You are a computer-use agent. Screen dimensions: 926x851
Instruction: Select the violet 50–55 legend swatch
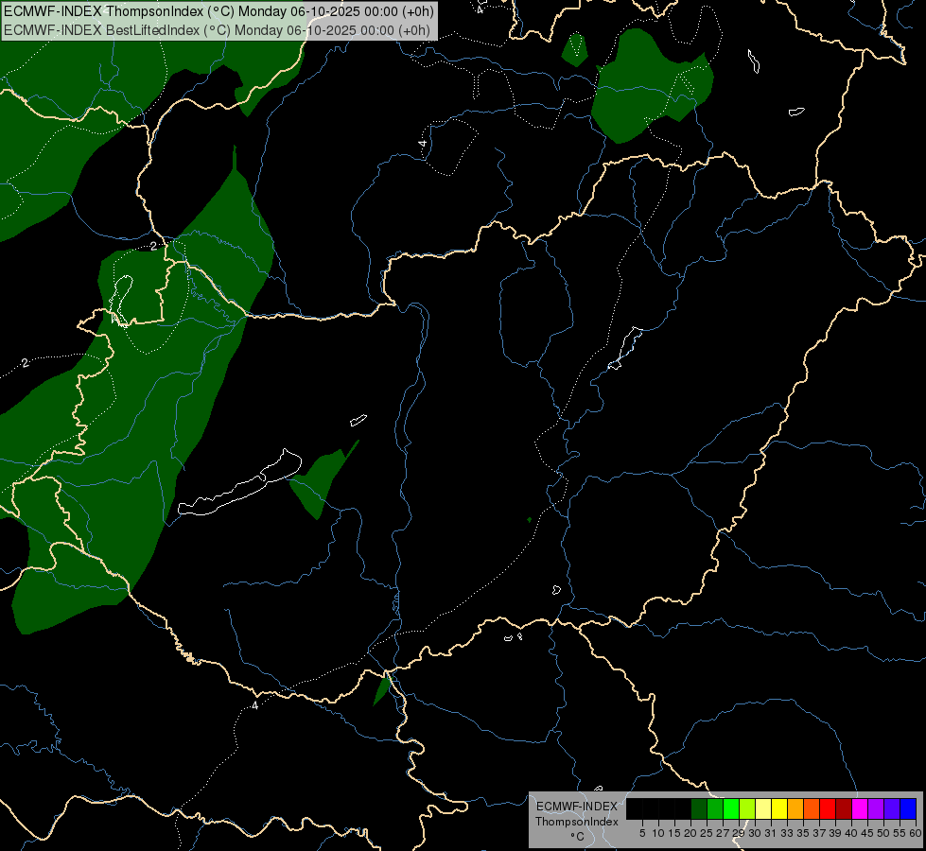(x=892, y=809)
